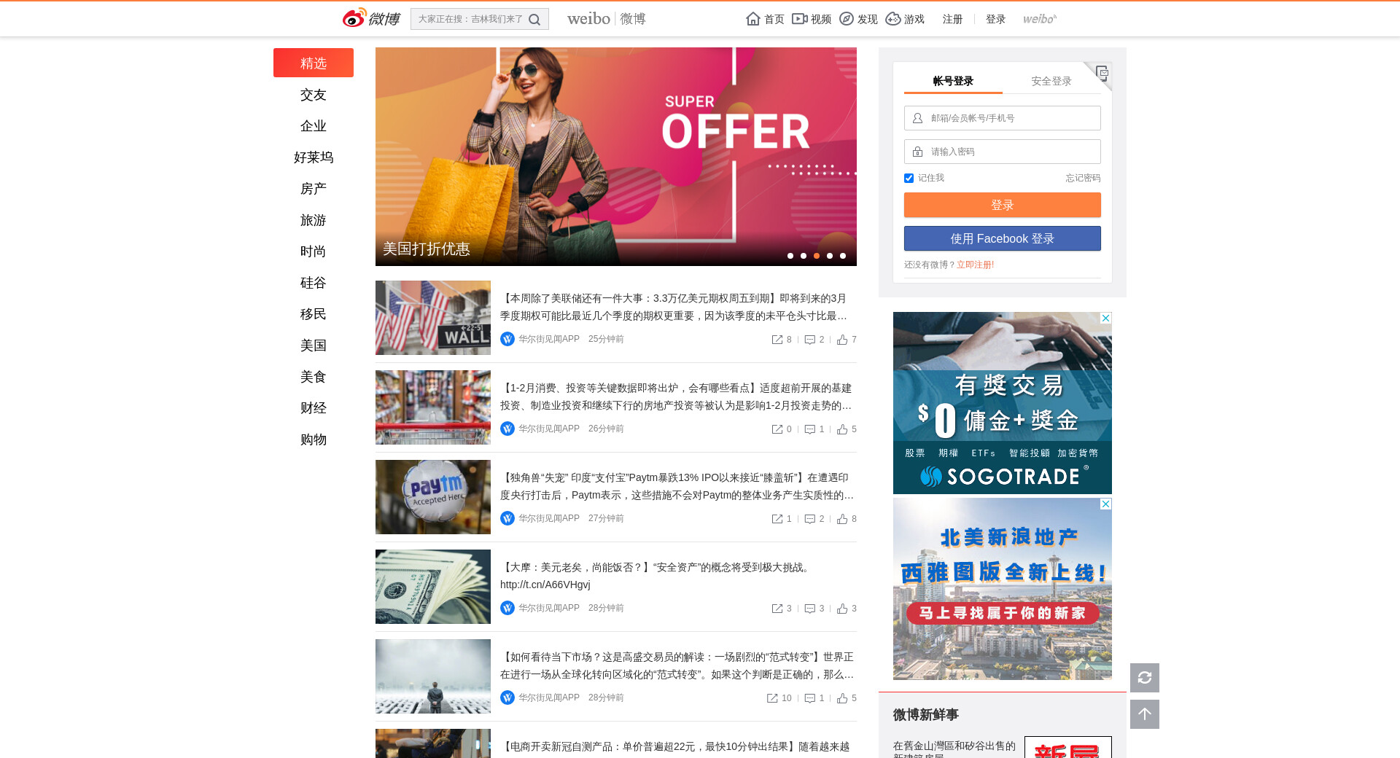This screenshot has height=758, width=1400.
Task: Click the 邮箱/会员帐号/手机号 field
Action: click(1003, 118)
